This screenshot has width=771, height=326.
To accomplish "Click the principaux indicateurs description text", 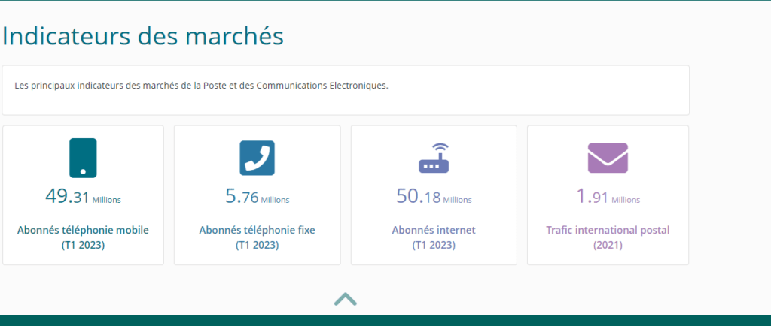I will coord(201,86).
